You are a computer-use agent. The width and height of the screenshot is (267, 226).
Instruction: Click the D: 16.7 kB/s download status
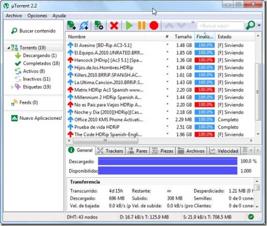click(144, 217)
